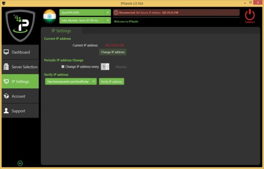Click the IP Settings sidebar icon
The width and height of the screenshot is (264, 169).
tap(6, 81)
